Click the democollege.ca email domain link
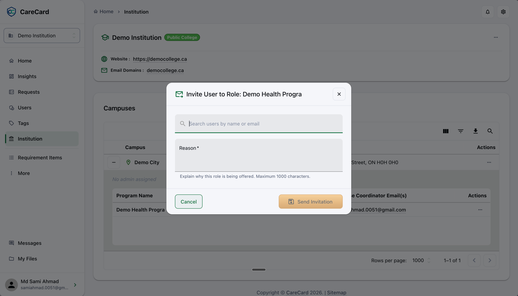518x296 pixels. tap(165, 70)
